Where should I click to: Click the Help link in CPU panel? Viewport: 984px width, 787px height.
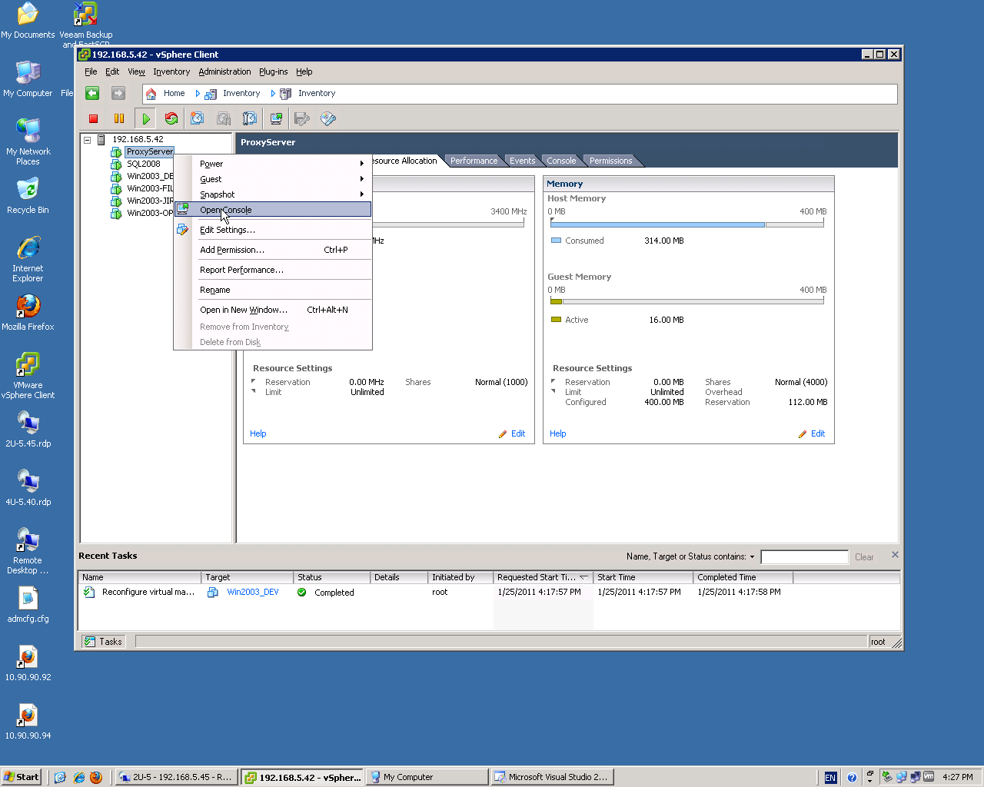[x=258, y=433]
